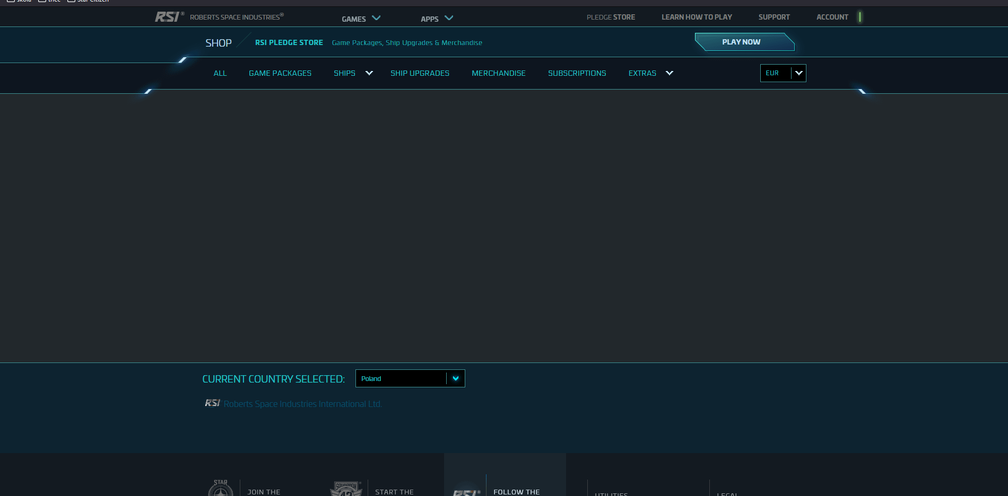Click Roberts Space Industries International Ltd. text
Image resolution: width=1008 pixels, height=496 pixels.
302,404
